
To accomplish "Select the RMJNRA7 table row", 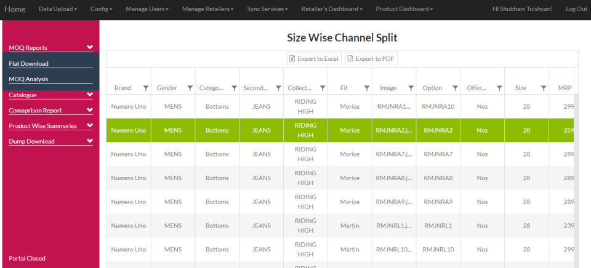I will [x=340, y=154].
